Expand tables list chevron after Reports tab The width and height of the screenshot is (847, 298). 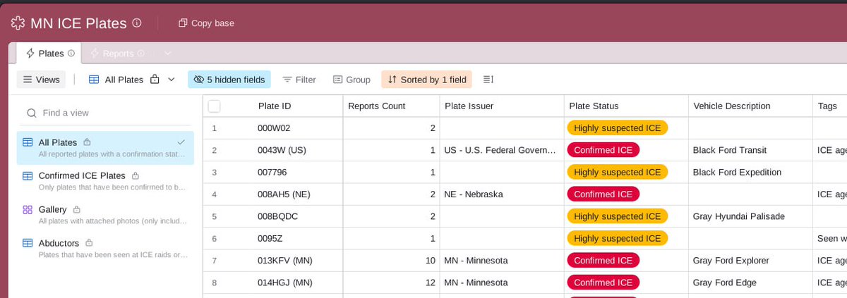167,54
